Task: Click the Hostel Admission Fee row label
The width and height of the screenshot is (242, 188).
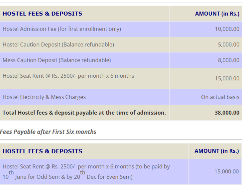Action: point(61,29)
